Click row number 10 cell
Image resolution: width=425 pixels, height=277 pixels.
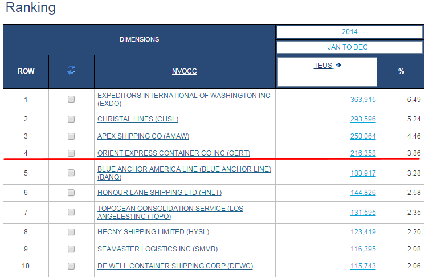point(26,266)
